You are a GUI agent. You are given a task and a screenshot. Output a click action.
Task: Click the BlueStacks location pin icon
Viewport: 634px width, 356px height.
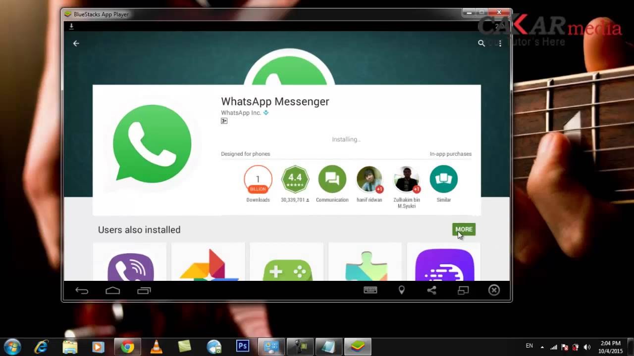coord(402,290)
